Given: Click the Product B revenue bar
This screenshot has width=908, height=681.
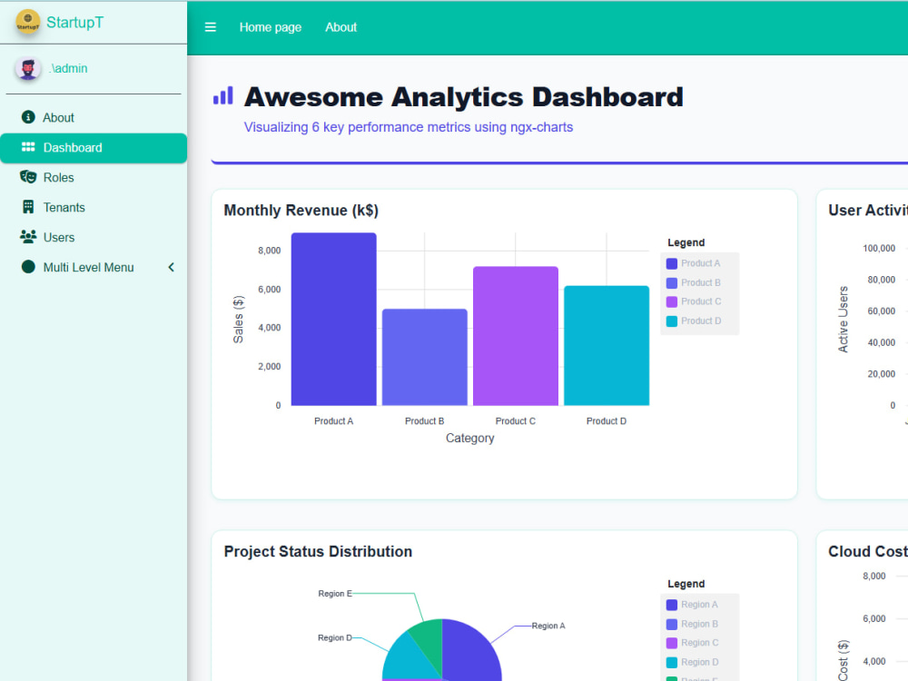Looking at the screenshot, I should pos(424,357).
